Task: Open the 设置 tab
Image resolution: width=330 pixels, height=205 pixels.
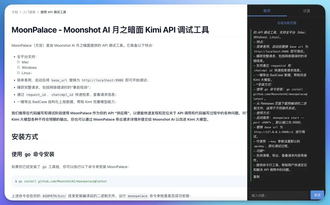Action: [x=306, y=11]
